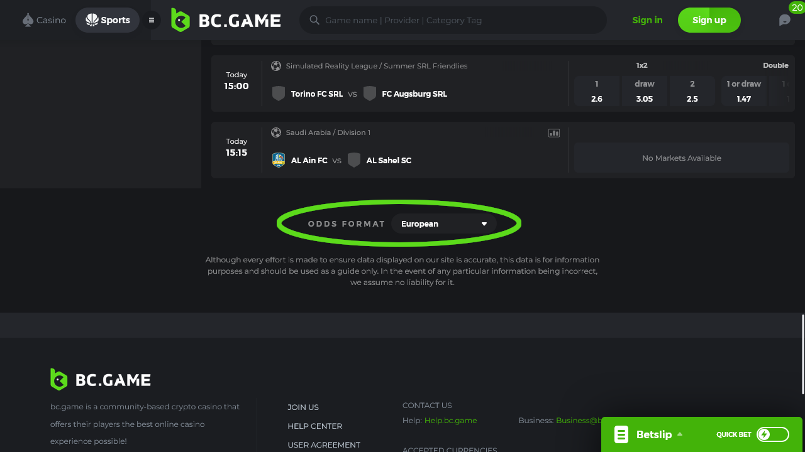The height and width of the screenshot is (452, 805).
Task: Click the BC.GAME logo in header
Action: click(226, 20)
